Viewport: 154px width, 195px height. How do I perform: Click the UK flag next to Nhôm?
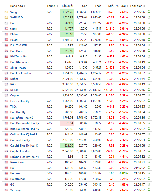[x=6, y=79]
